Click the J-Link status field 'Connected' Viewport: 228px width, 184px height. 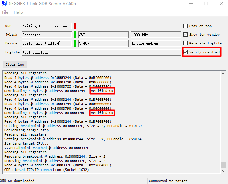click(x=47, y=35)
